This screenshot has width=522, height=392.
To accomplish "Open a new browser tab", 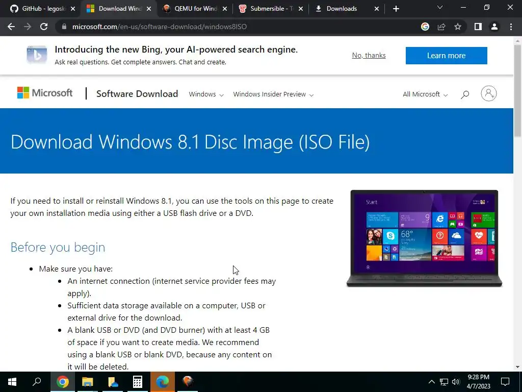I will click(396, 9).
